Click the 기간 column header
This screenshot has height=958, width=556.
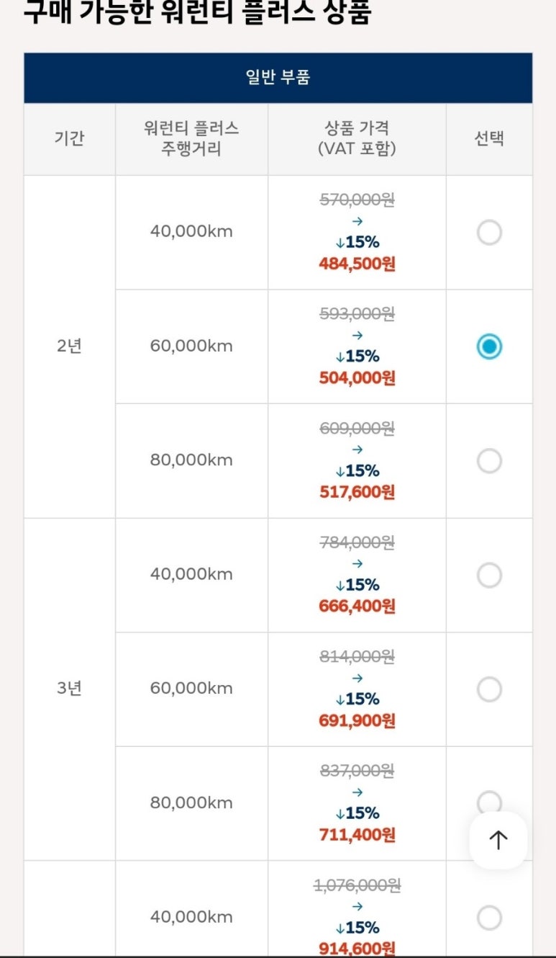pos(70,139)
